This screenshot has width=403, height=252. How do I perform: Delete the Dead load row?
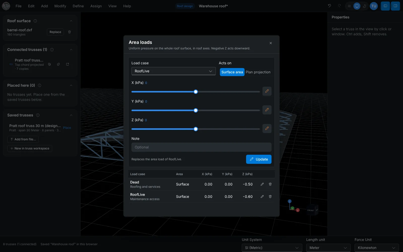pos(270,184)
